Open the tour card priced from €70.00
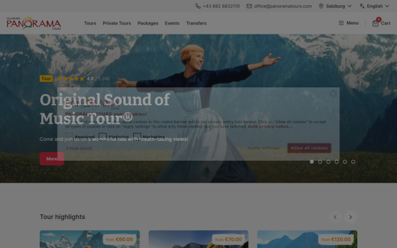 click(x=198, y=239)
